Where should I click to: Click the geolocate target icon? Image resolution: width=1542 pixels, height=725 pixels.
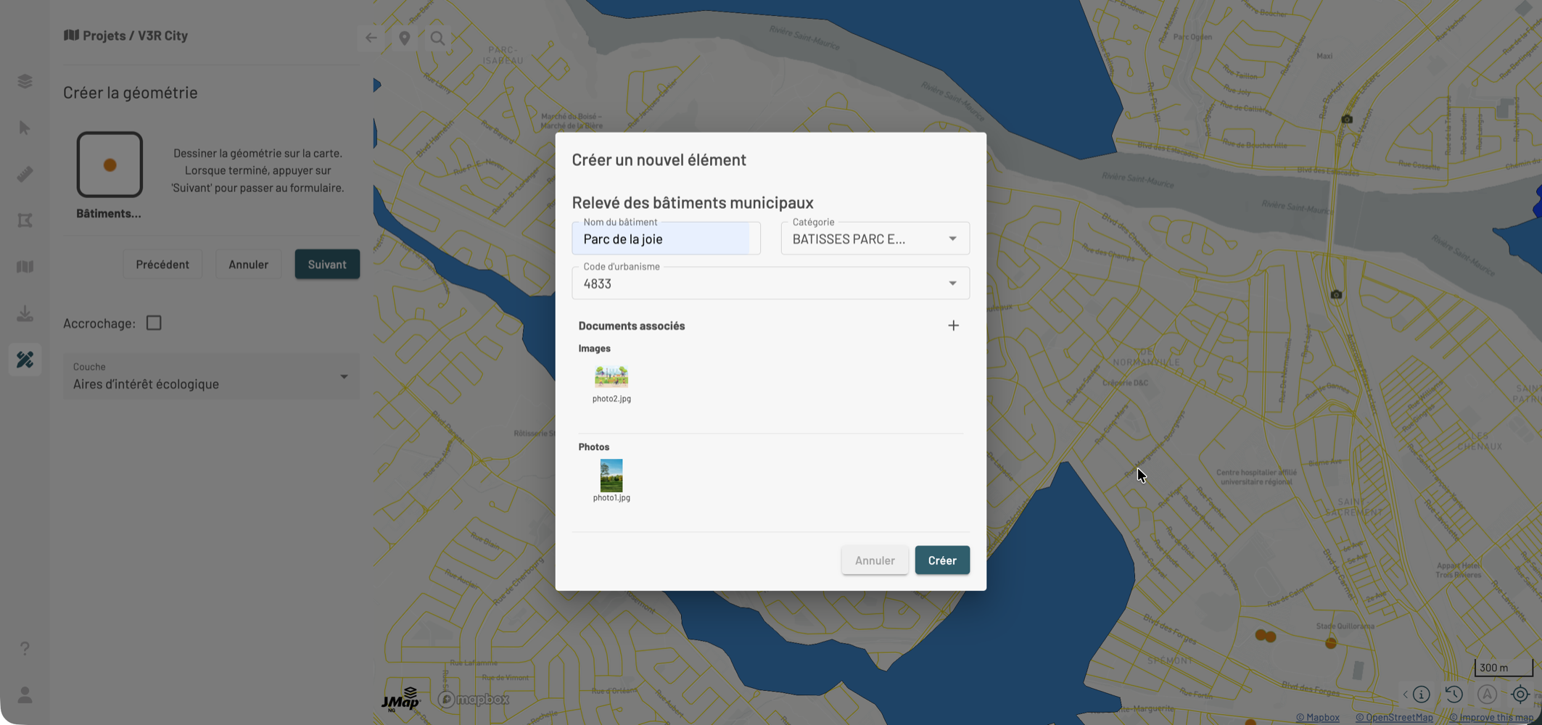pos(1520,695)
